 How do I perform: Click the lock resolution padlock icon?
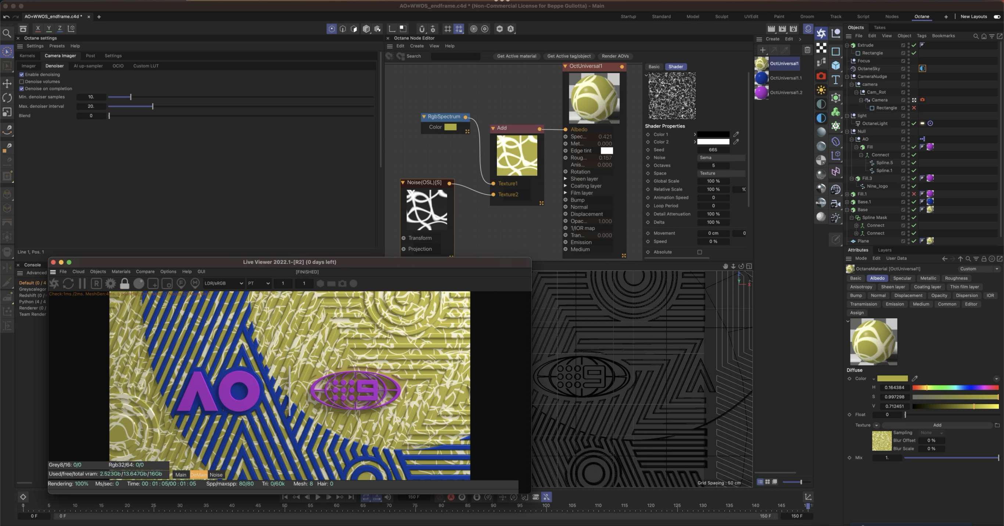(x=124, y=283)
